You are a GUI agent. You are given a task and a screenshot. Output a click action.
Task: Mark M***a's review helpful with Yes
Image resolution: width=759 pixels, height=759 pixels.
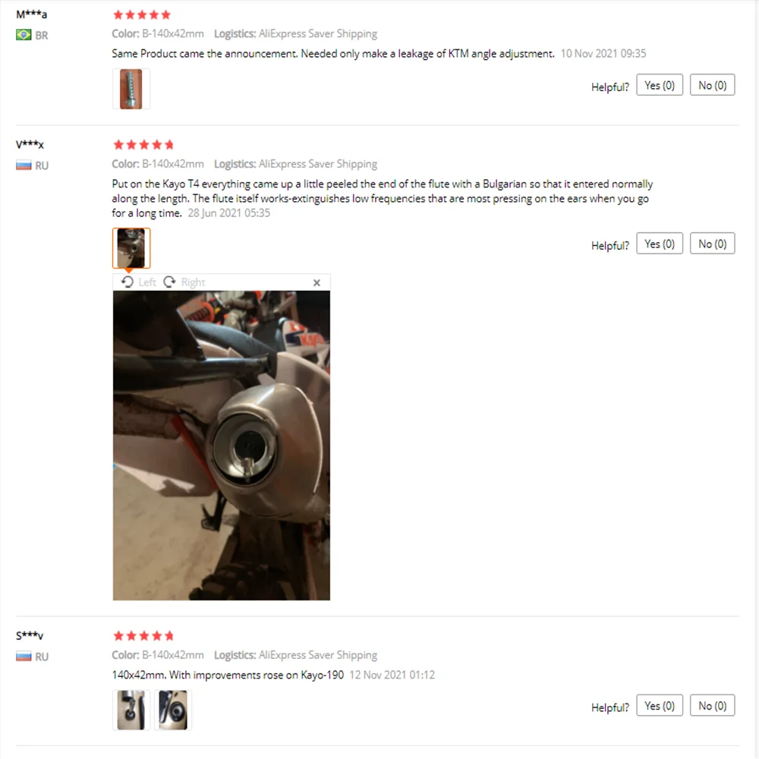[x=660, y=85]
